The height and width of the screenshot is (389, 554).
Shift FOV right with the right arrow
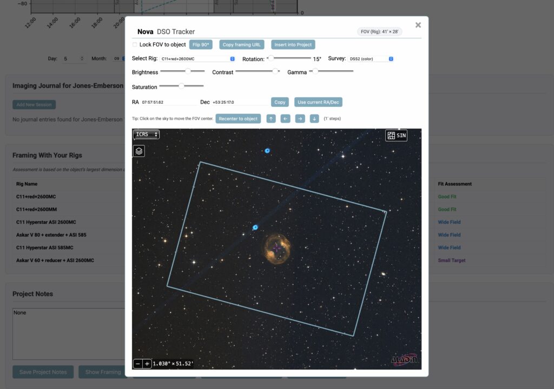click(300, 119)
